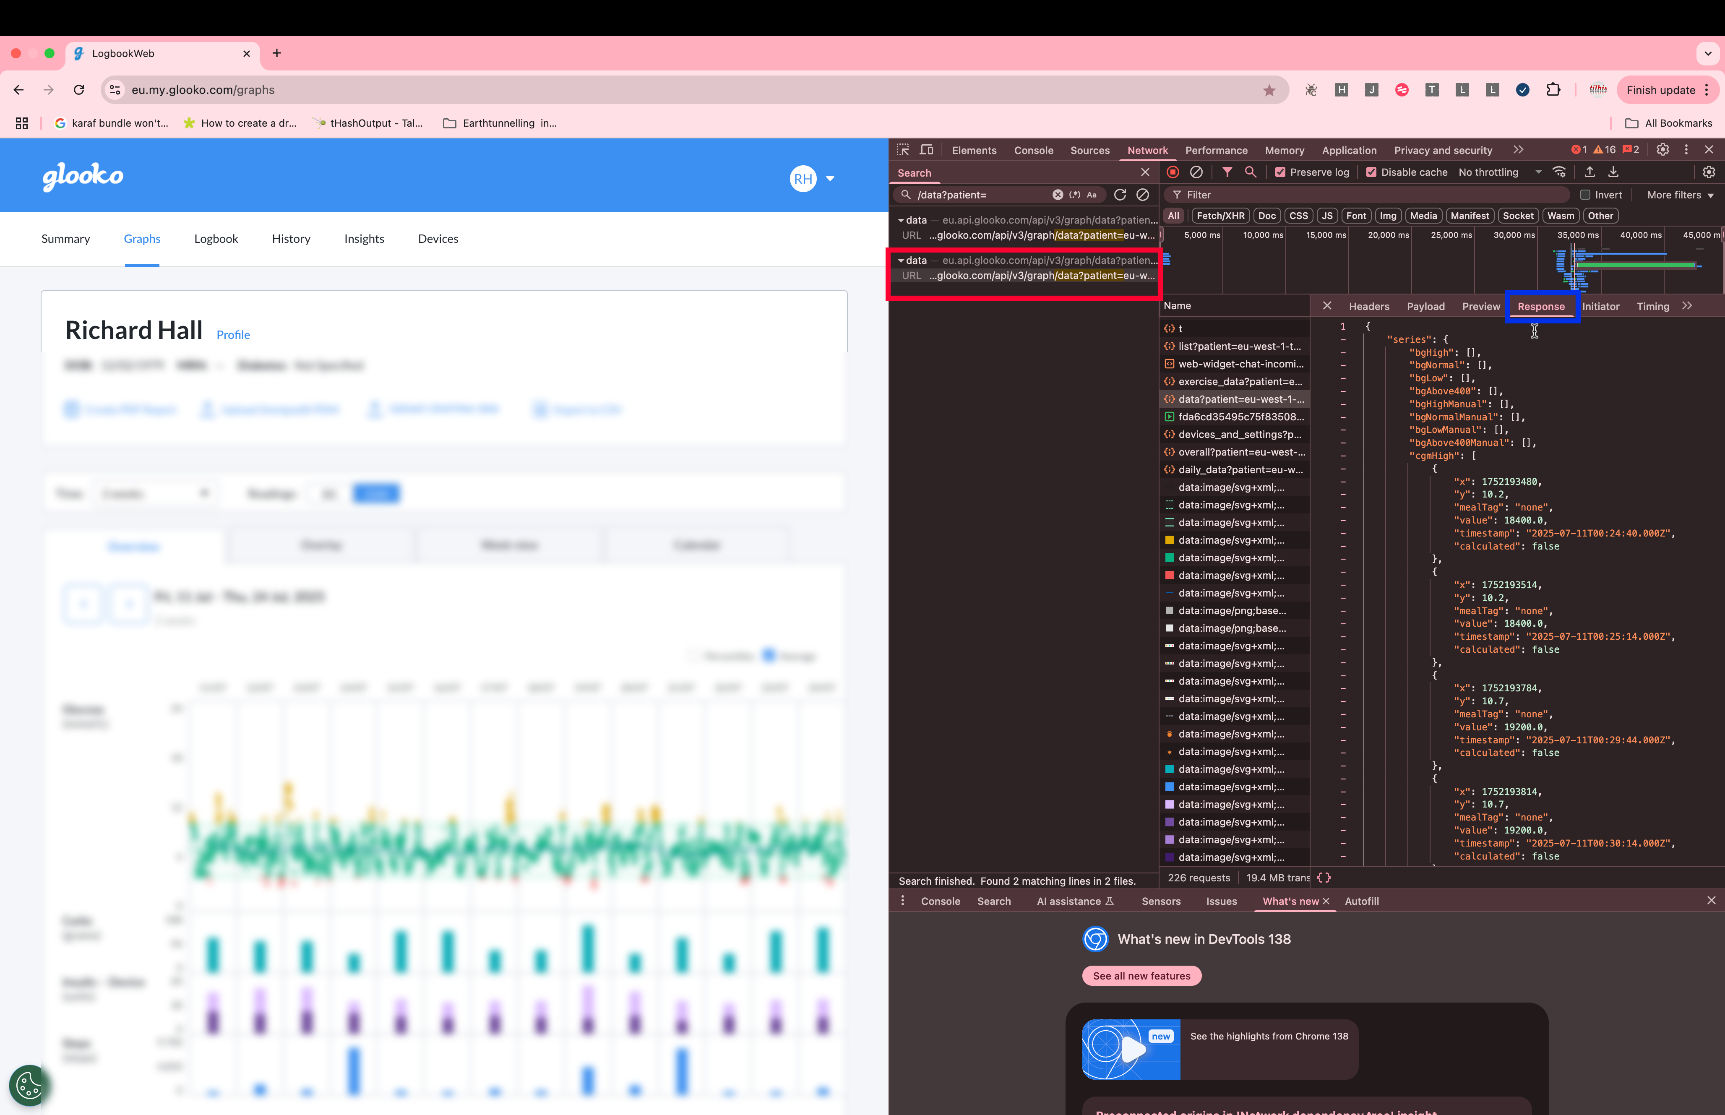Click the clear network log icon
The width and height of the screenshot is (1725, 1115).
(1196, 172)
